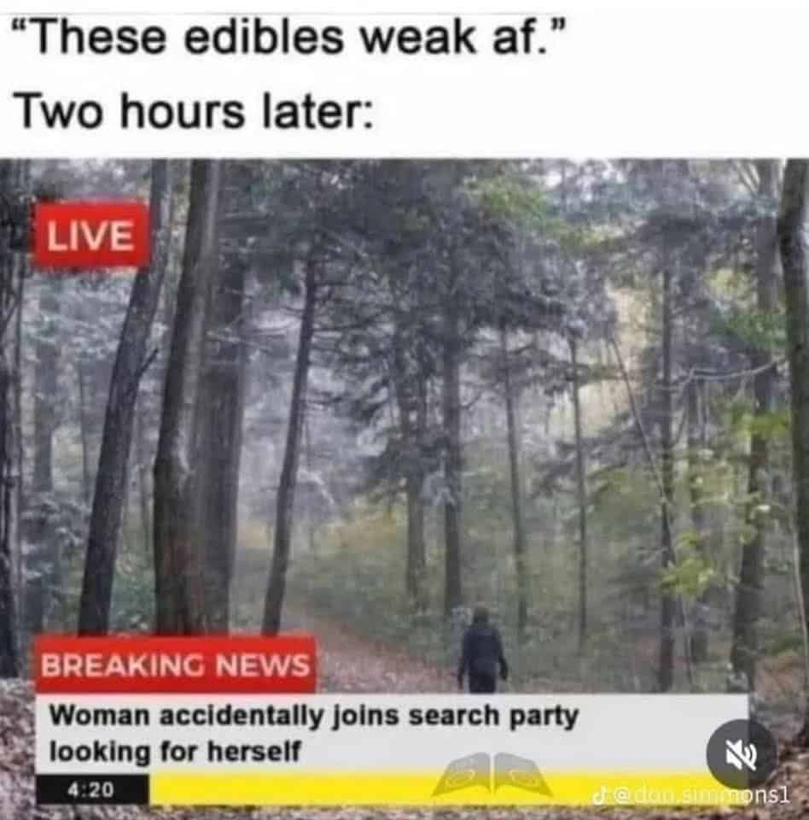Image resolution: width=809 pixels, height=820 pixels.
Task: Click the word "edibles" in the caption
Action: click(263, 38)
